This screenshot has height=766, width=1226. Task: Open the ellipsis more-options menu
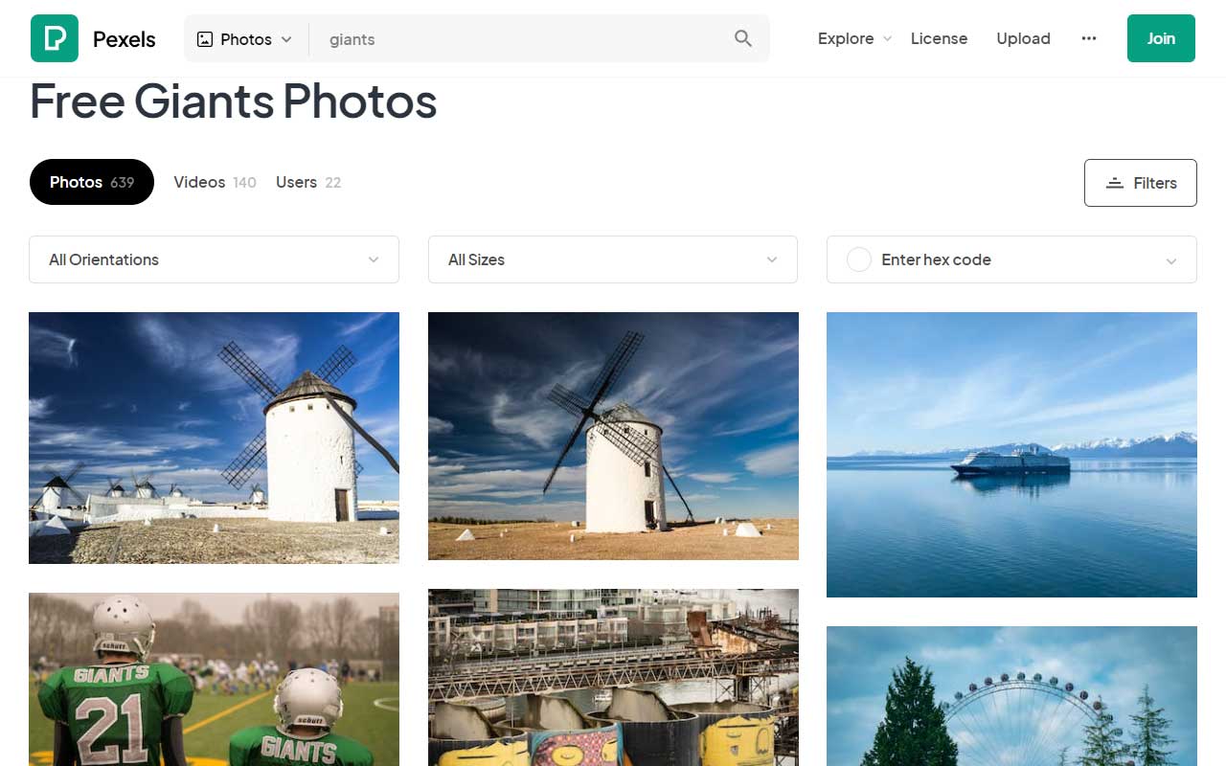[x=1089, y=38]
